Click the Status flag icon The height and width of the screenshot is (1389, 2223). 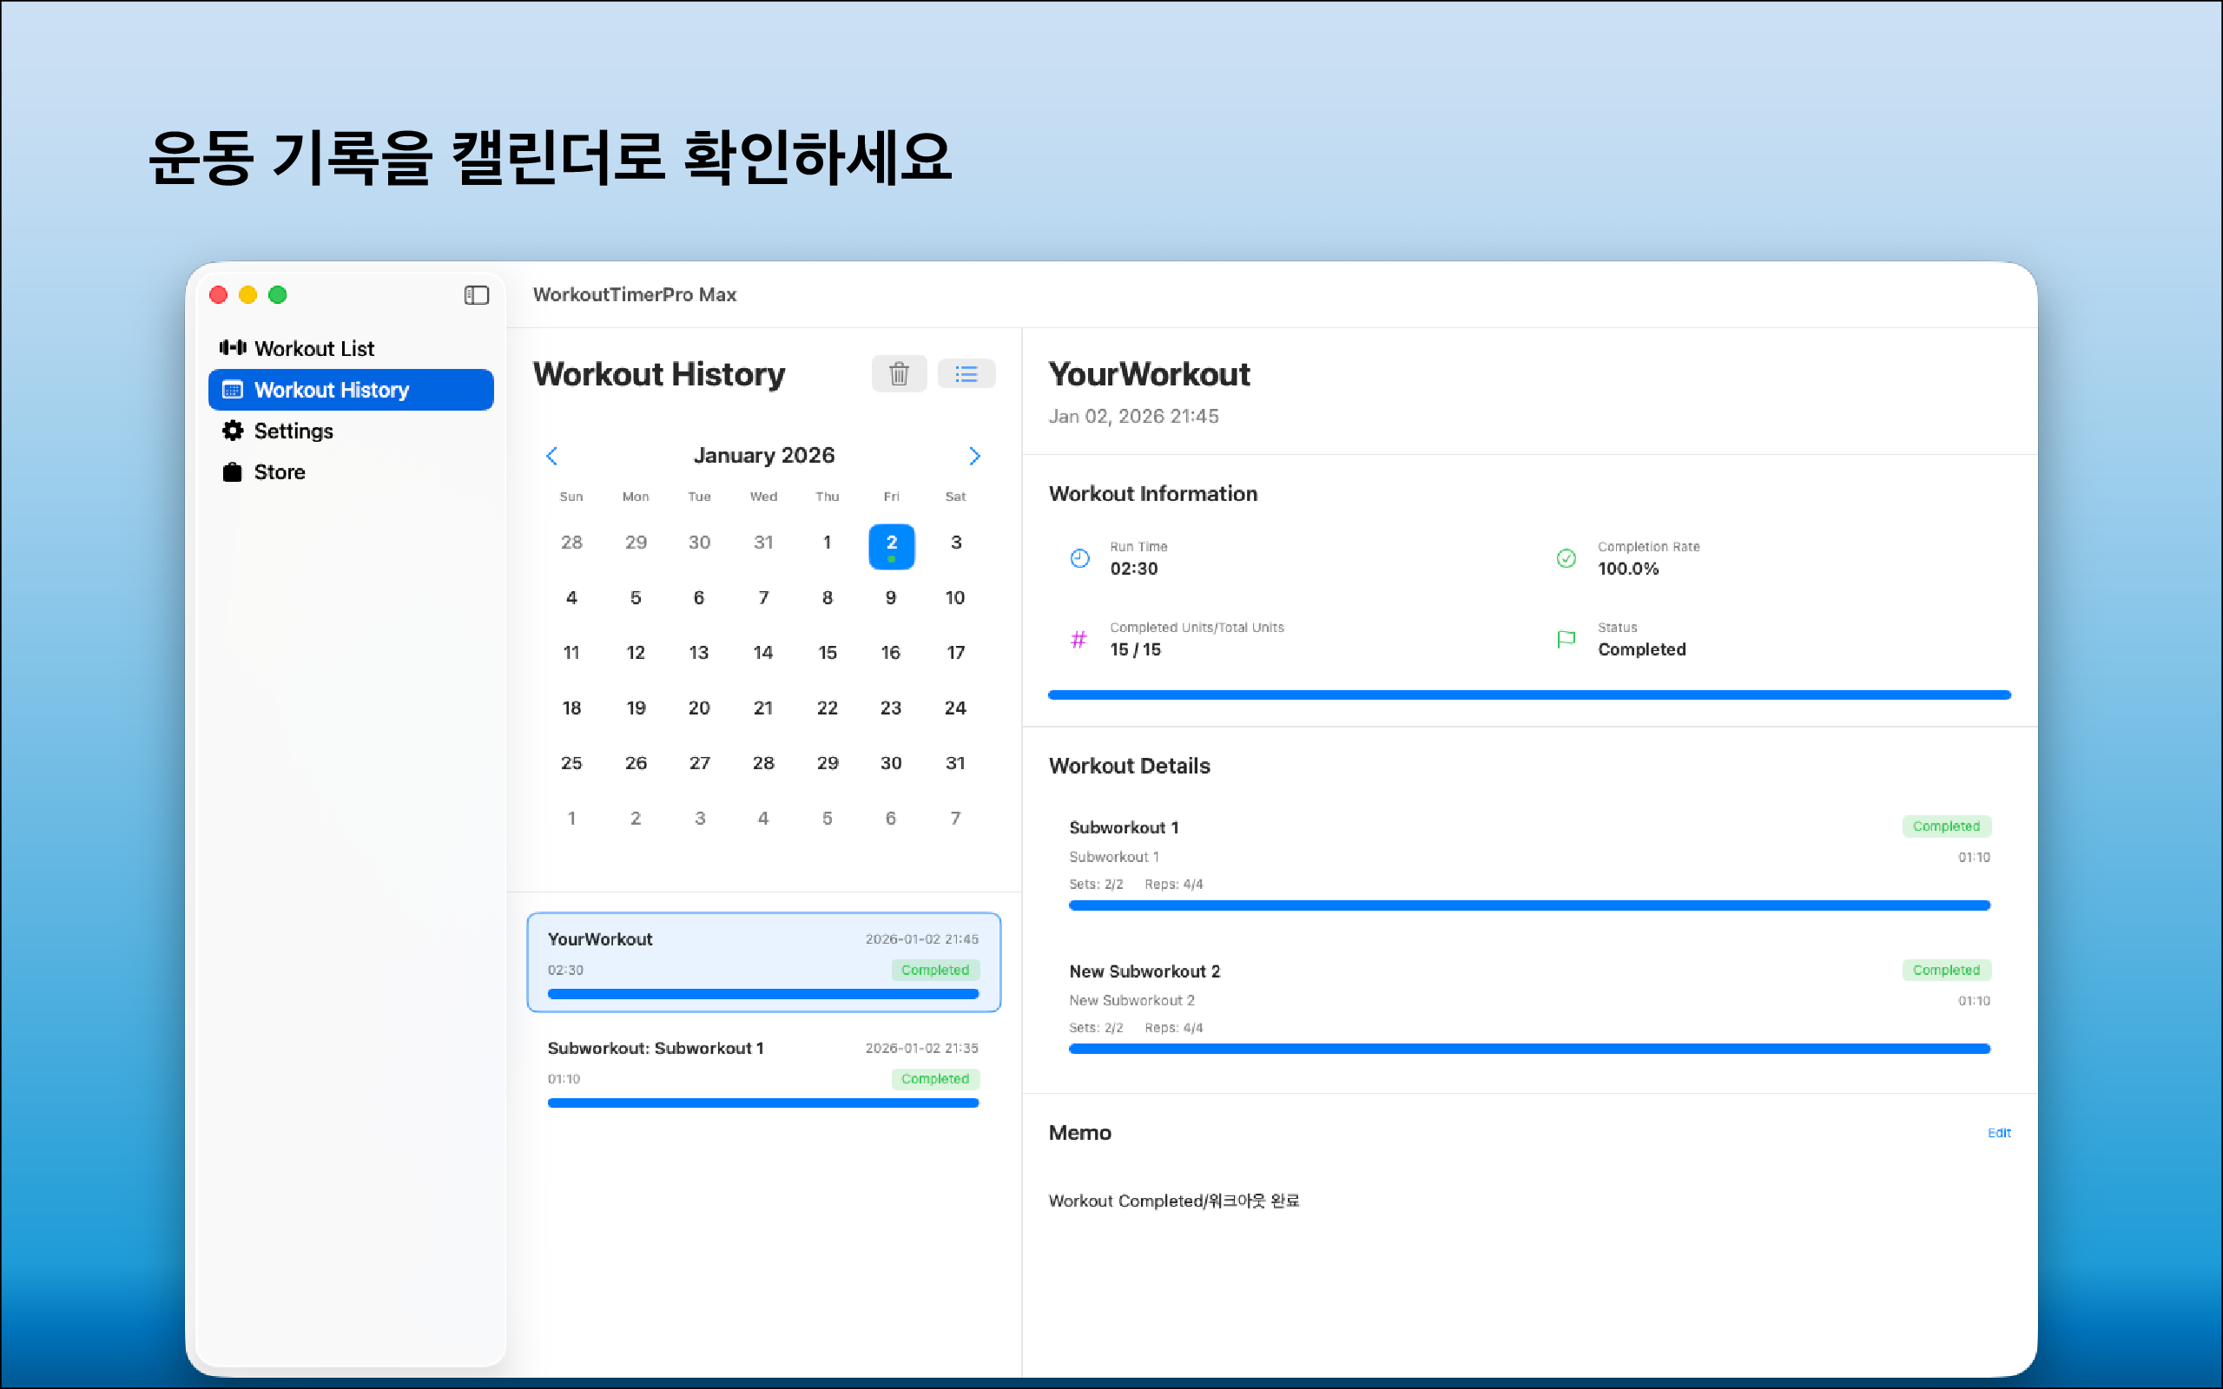(1567, 638)
